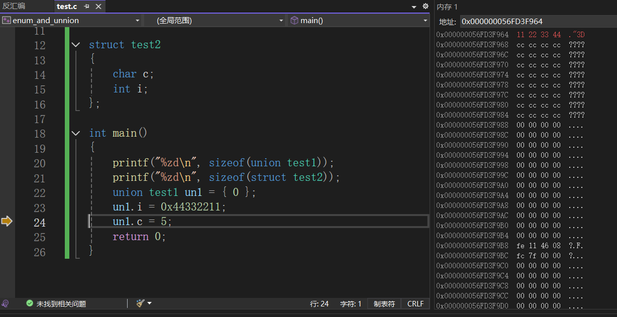Click sizeof(struct test2) printf line
Image resolution: width=617 pixels, height=317 pixels.
tap(226, 177)
